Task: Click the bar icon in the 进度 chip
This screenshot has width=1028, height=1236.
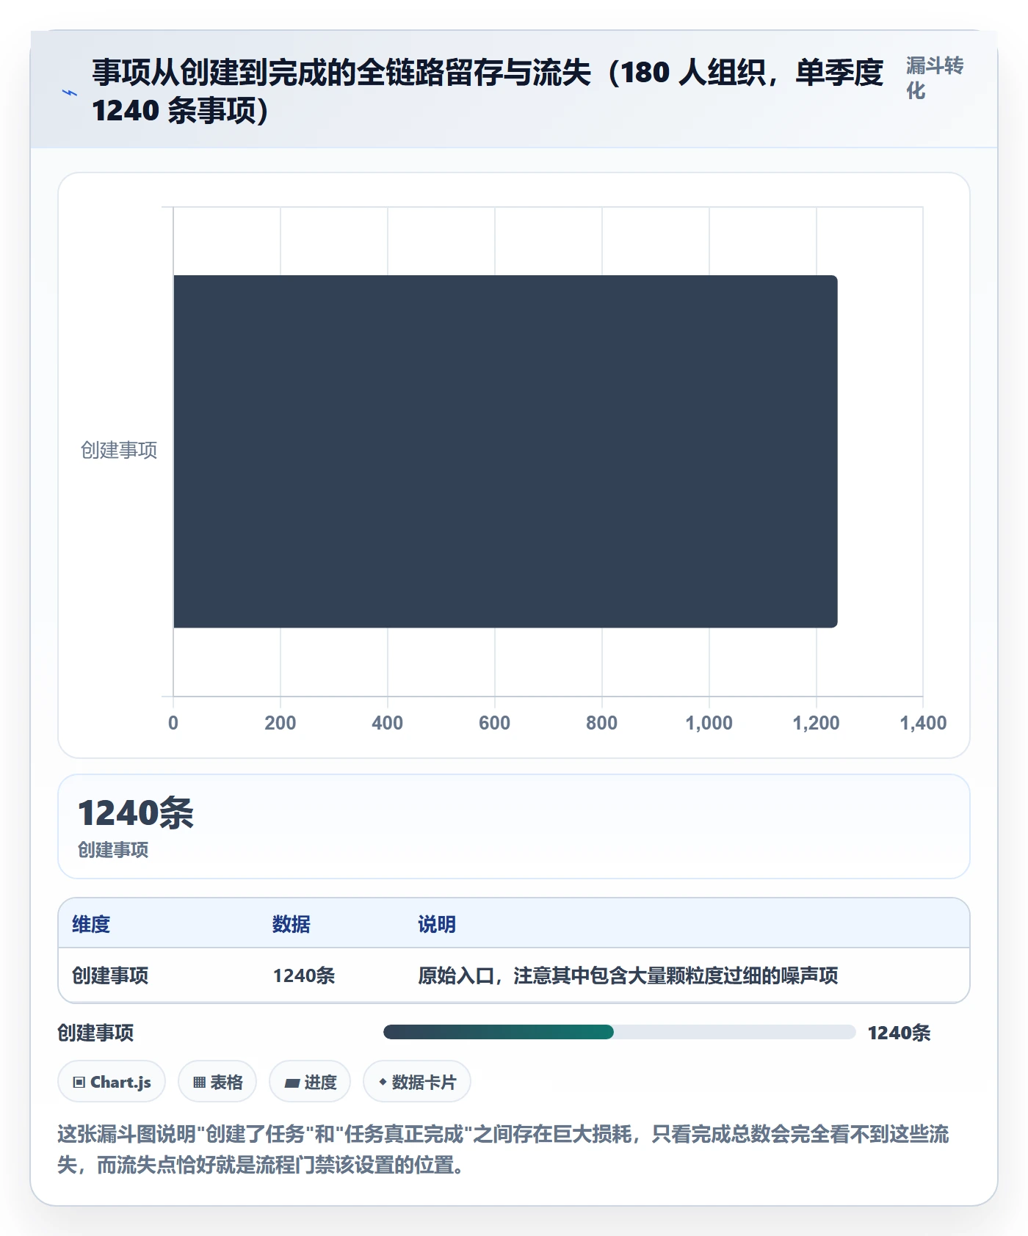Action: 292,1083
